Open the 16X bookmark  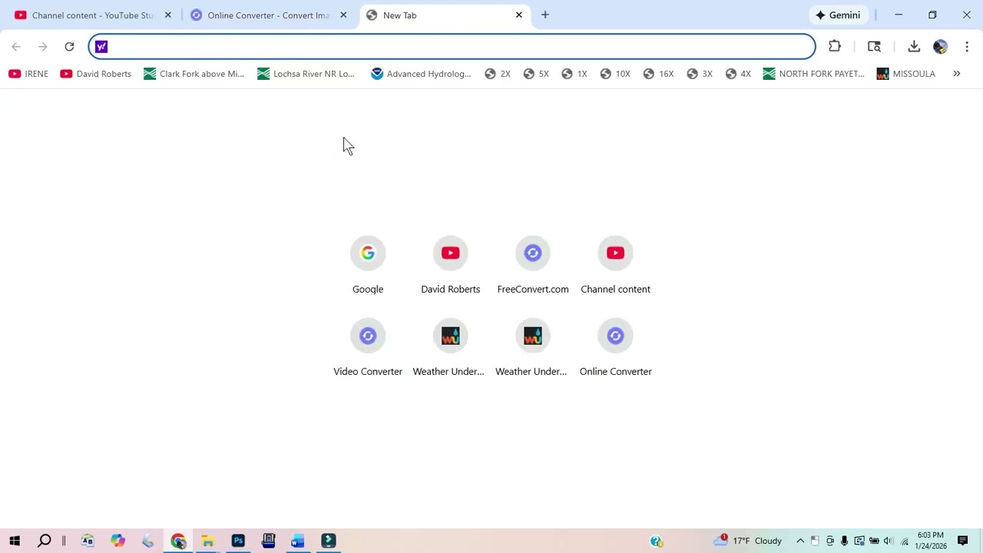[x=659, y=74]
